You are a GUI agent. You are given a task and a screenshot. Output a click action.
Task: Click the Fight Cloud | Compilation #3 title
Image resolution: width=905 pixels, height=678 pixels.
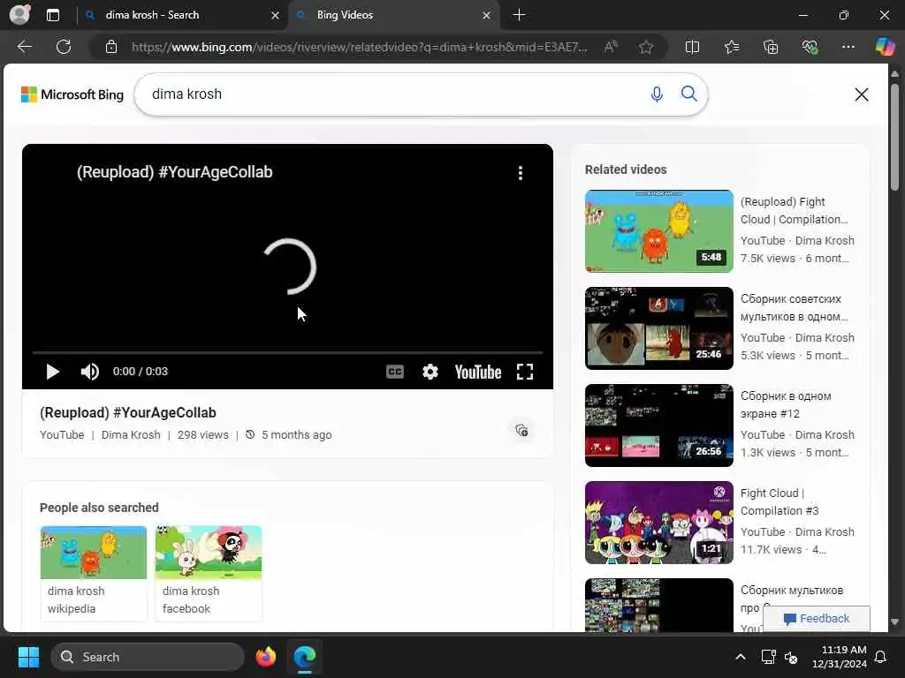[x=780, y=501]
